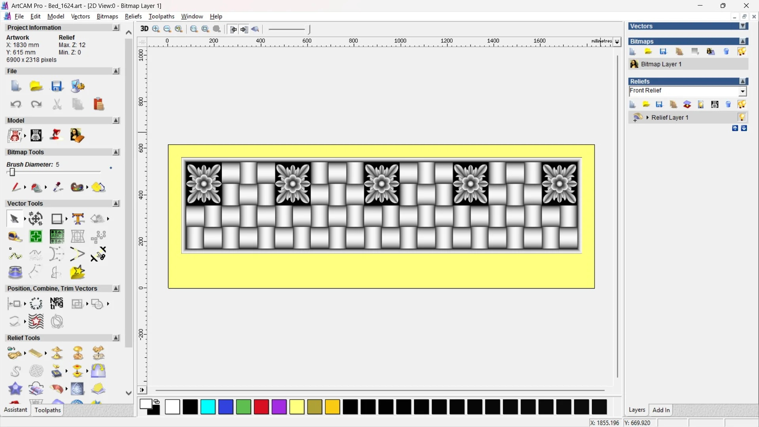Screen dimensions: 759x427
Task: Delete bitmap layer with the trash icon
Action: point(726,52)
